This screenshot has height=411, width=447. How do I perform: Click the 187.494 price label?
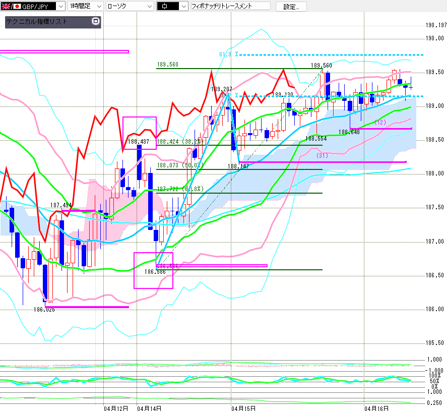click(x=61, y=205)
